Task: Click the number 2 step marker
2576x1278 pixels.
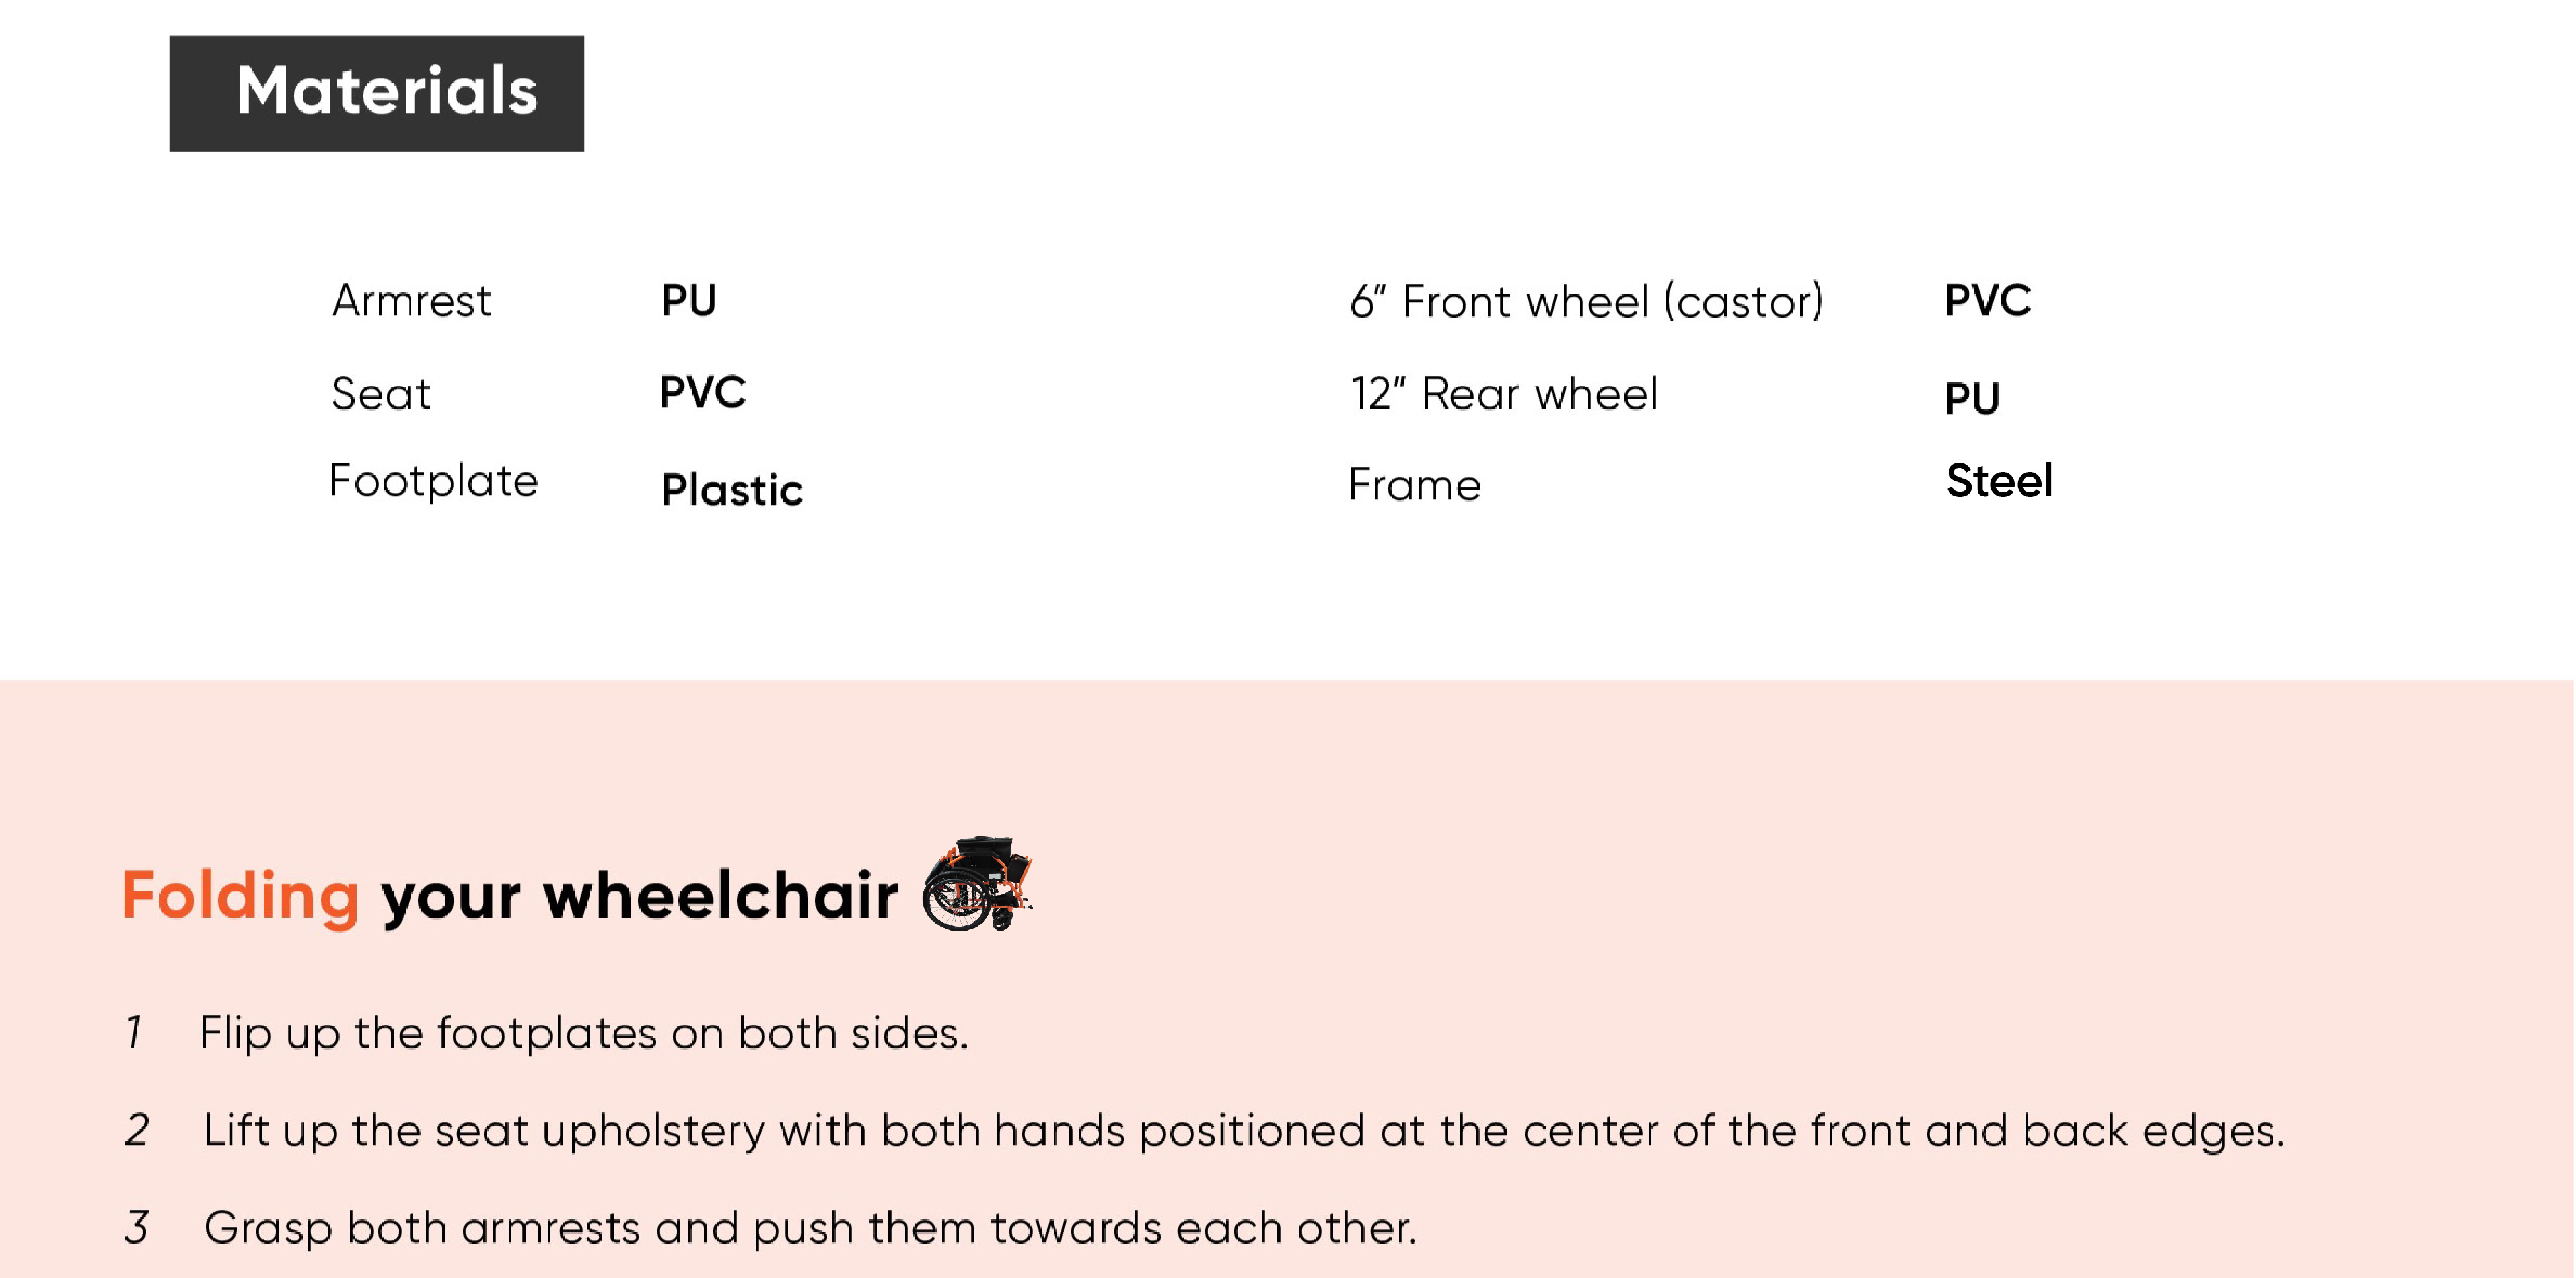Action: [137, 1130]
